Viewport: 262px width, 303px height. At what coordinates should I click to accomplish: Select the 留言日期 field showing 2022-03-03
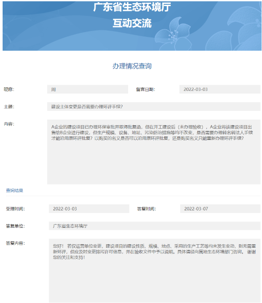point(219,90)
